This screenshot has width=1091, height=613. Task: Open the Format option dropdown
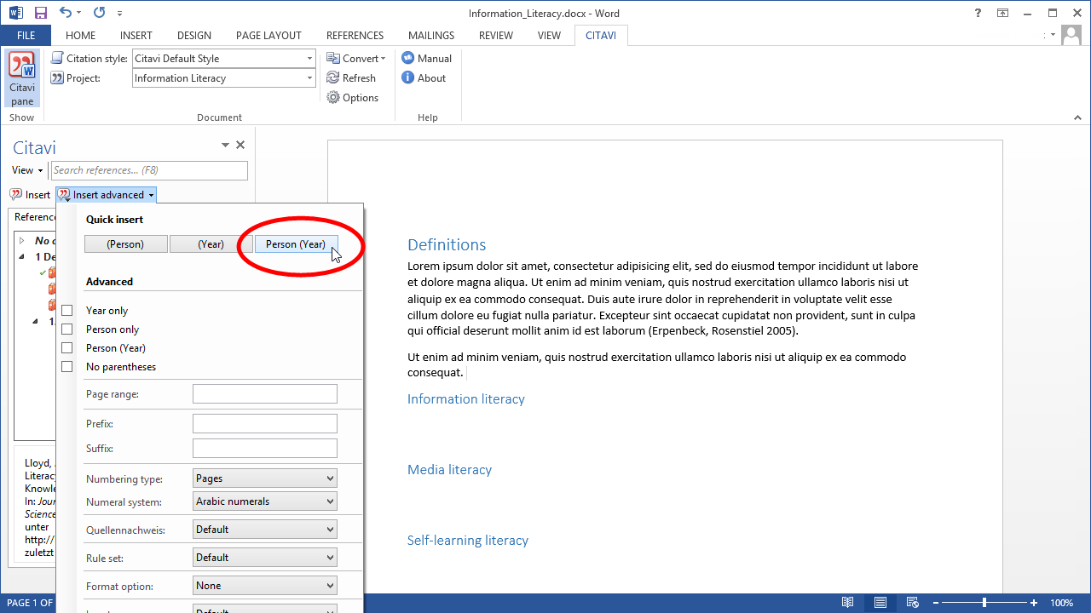265,586
